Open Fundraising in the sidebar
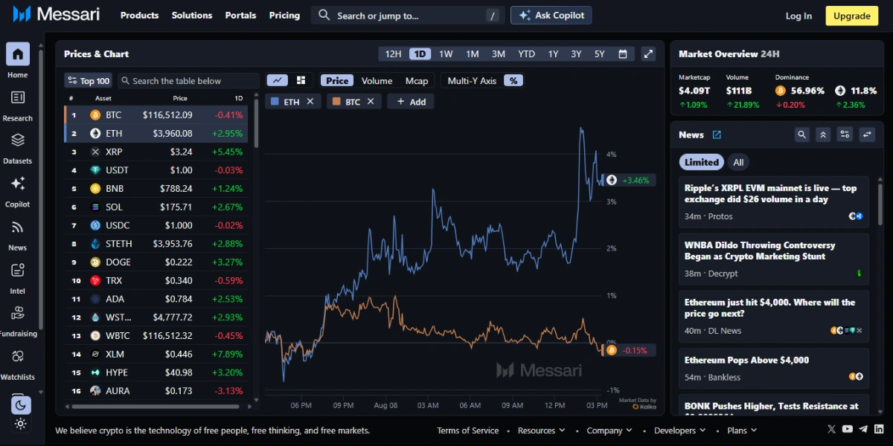The width and height of the screenshot is (893, 446). (18, 314)
